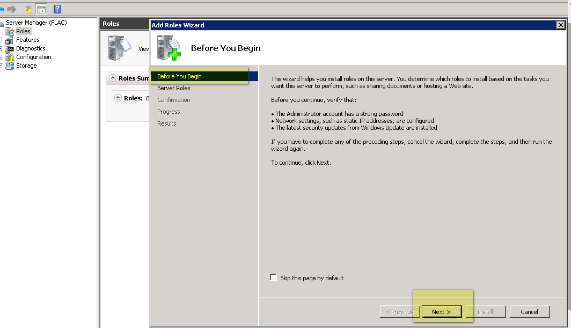571x328 pixels.
Task: Click the Forward arrow toolbar icon
Action: 12,9
